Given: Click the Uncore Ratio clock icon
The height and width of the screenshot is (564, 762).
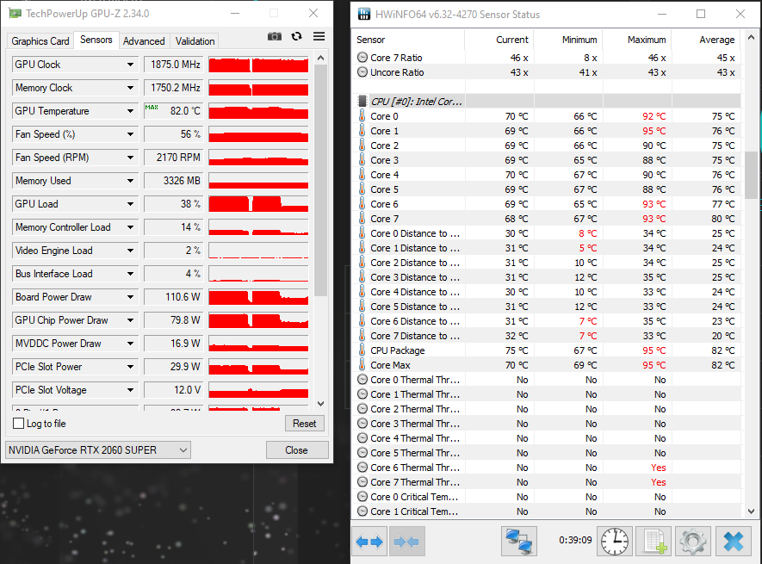Looking at the screenshot, I should pos(362,72).
